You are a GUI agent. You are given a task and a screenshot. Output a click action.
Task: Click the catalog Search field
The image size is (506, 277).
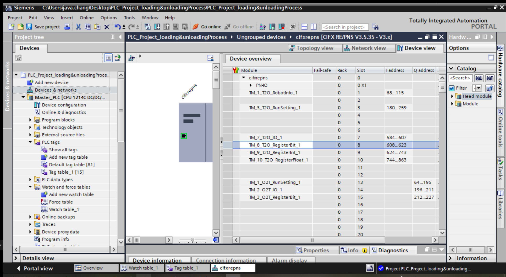tap(460, 78)
